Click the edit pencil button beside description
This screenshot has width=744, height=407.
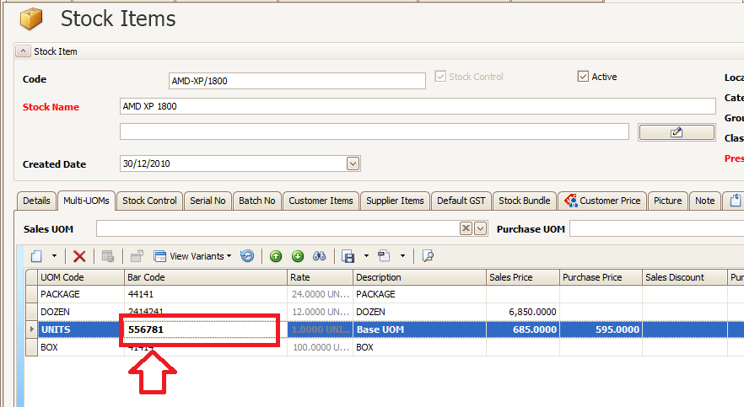[677, 132]
